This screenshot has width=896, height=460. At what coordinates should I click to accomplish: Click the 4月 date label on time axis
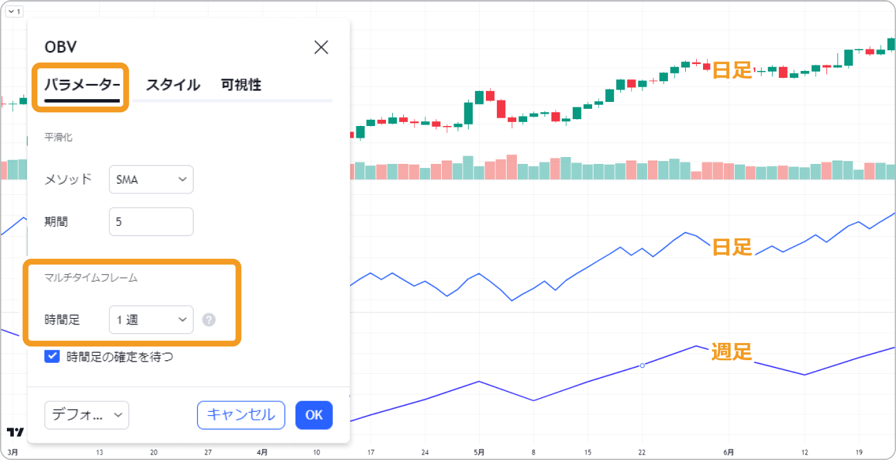[262, 452]
